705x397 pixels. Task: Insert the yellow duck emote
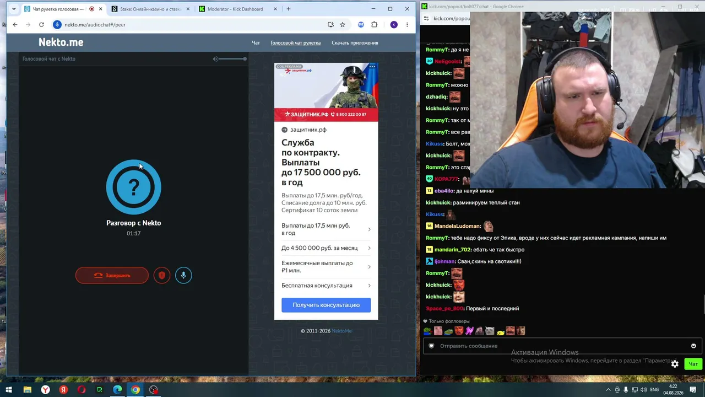point(500,331)
